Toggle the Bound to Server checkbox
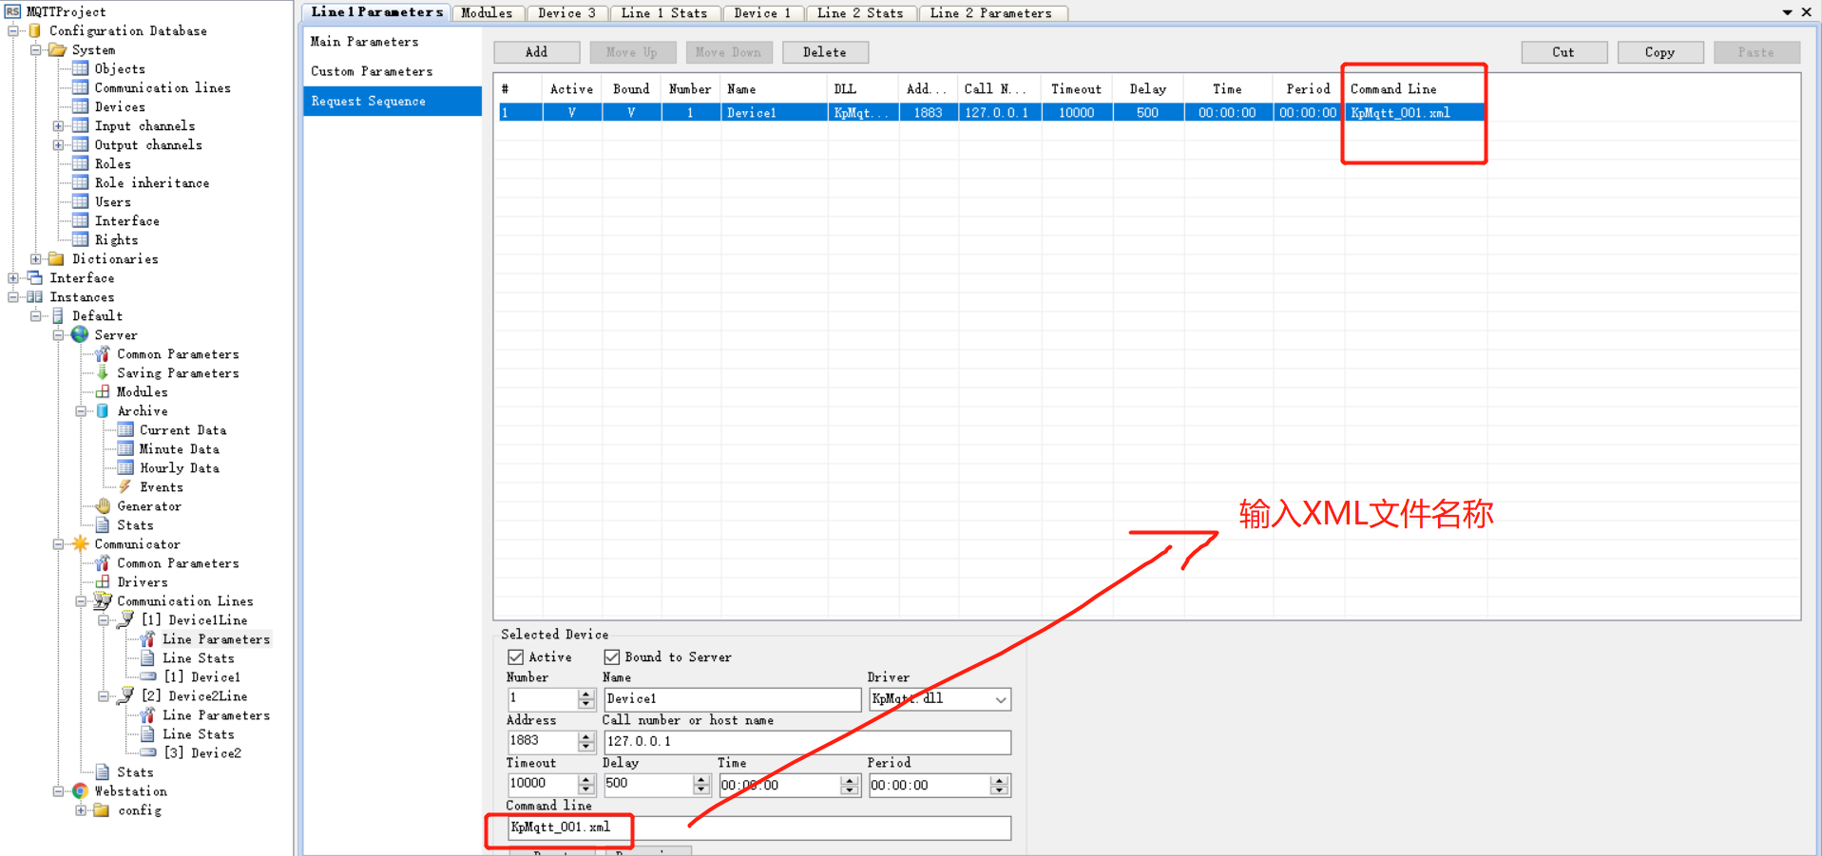 tap(612, 656)
